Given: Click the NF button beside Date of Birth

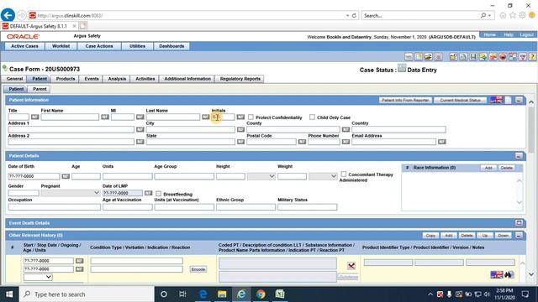Looking at the screenshot, I should 66,176.
